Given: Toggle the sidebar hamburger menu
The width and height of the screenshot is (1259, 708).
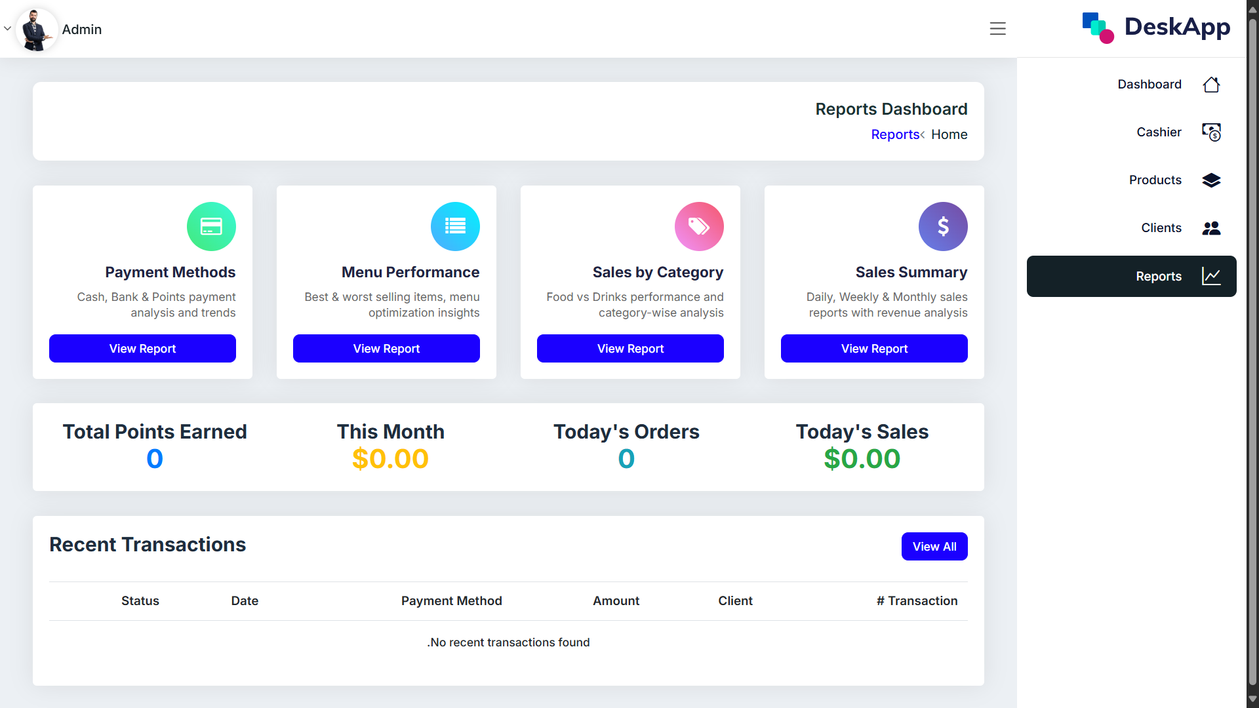Looking at the screenshot, I should pos(997,29).
